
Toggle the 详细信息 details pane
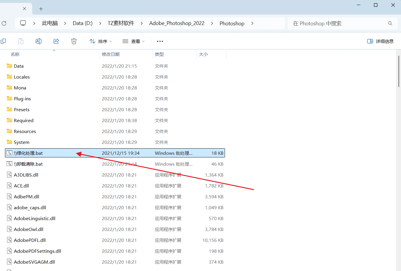click(380, 41)
